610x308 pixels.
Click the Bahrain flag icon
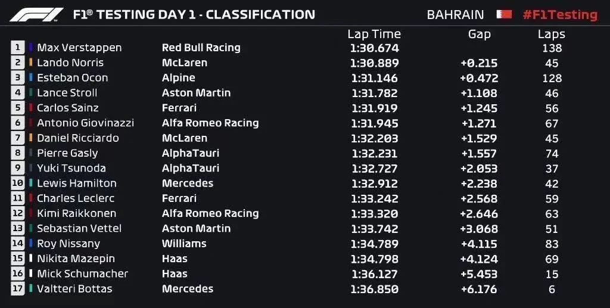504,14
